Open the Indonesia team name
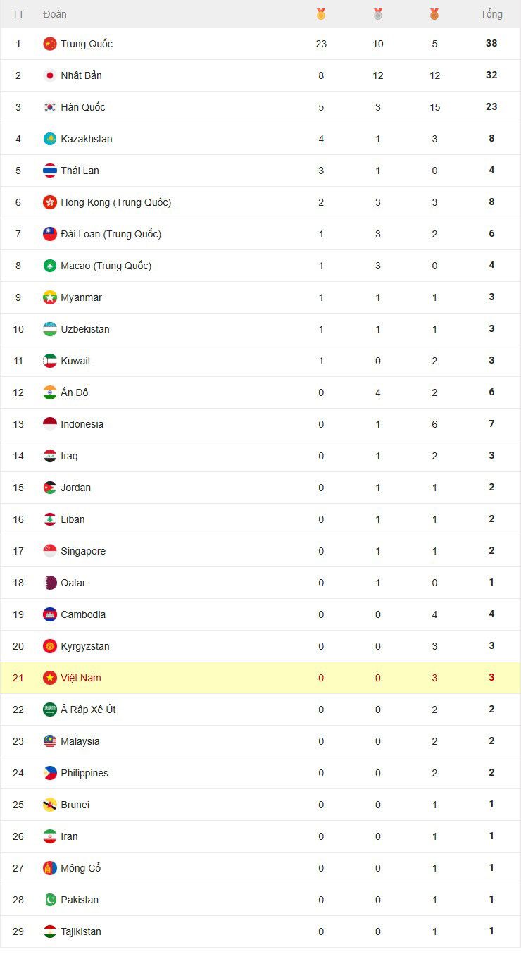The width and height of the screenshot is (521, 954). (82, 424)
